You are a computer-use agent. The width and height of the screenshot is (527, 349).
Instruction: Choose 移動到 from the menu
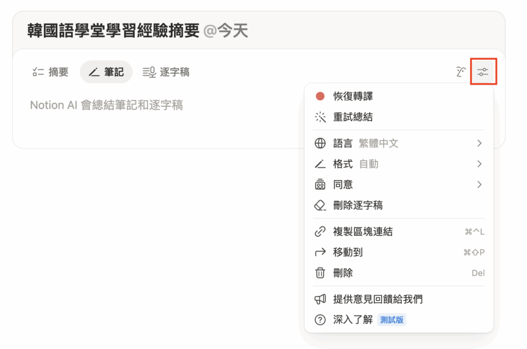(348, 252)
